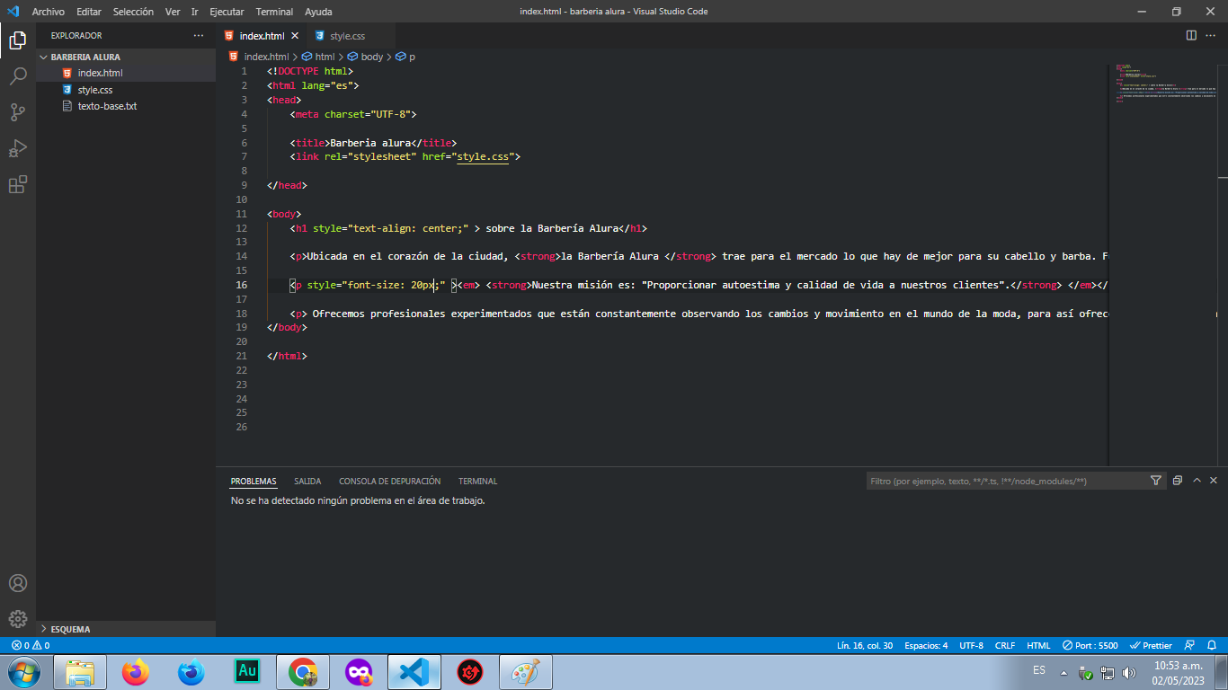Expand the ESQUEMA outline section
1228x690 pixels.
(126, 629)
